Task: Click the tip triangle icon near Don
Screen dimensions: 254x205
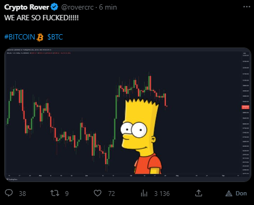Action: pos(229,193)
